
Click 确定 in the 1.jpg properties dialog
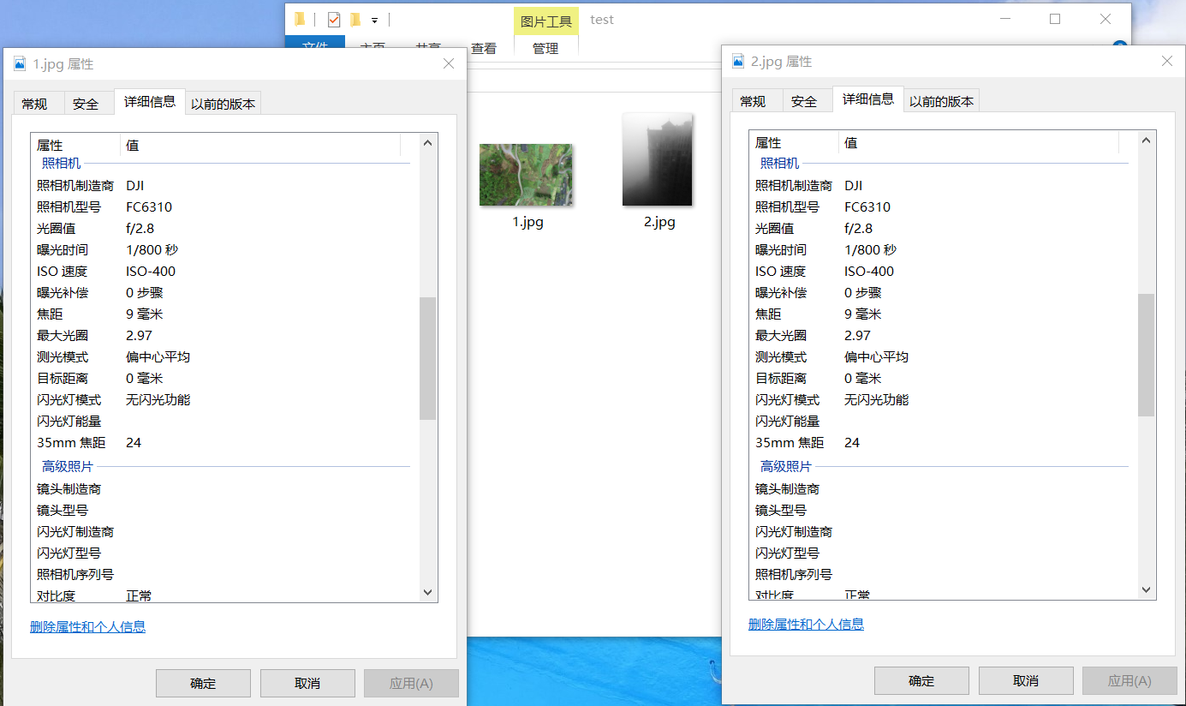[203, 683]
